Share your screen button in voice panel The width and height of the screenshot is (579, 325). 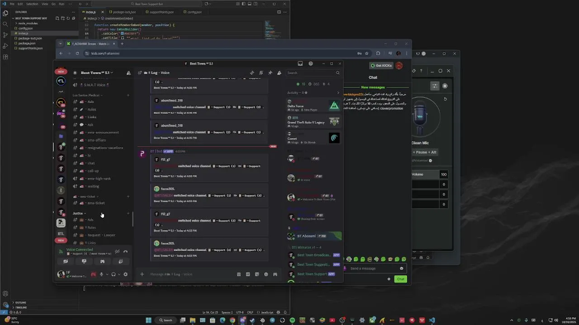pyautogui.click(x=84, y=261)
